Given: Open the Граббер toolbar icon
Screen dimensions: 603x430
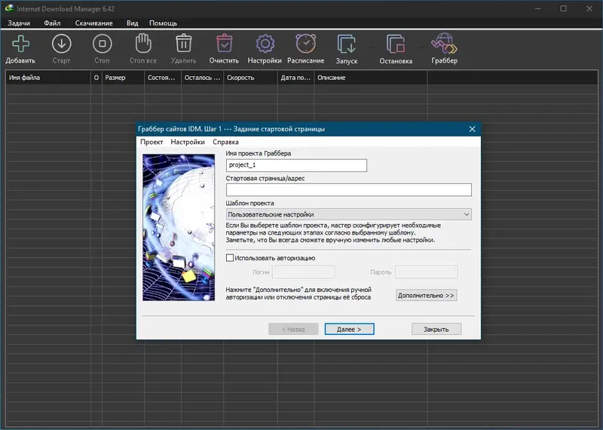Looking at the screenshot, I should pos(444,44).
